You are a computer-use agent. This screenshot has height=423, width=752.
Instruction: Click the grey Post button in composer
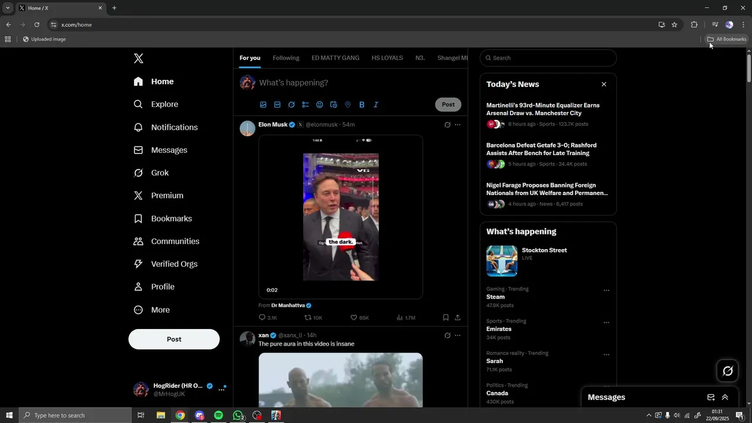click(x=448, y=105)
